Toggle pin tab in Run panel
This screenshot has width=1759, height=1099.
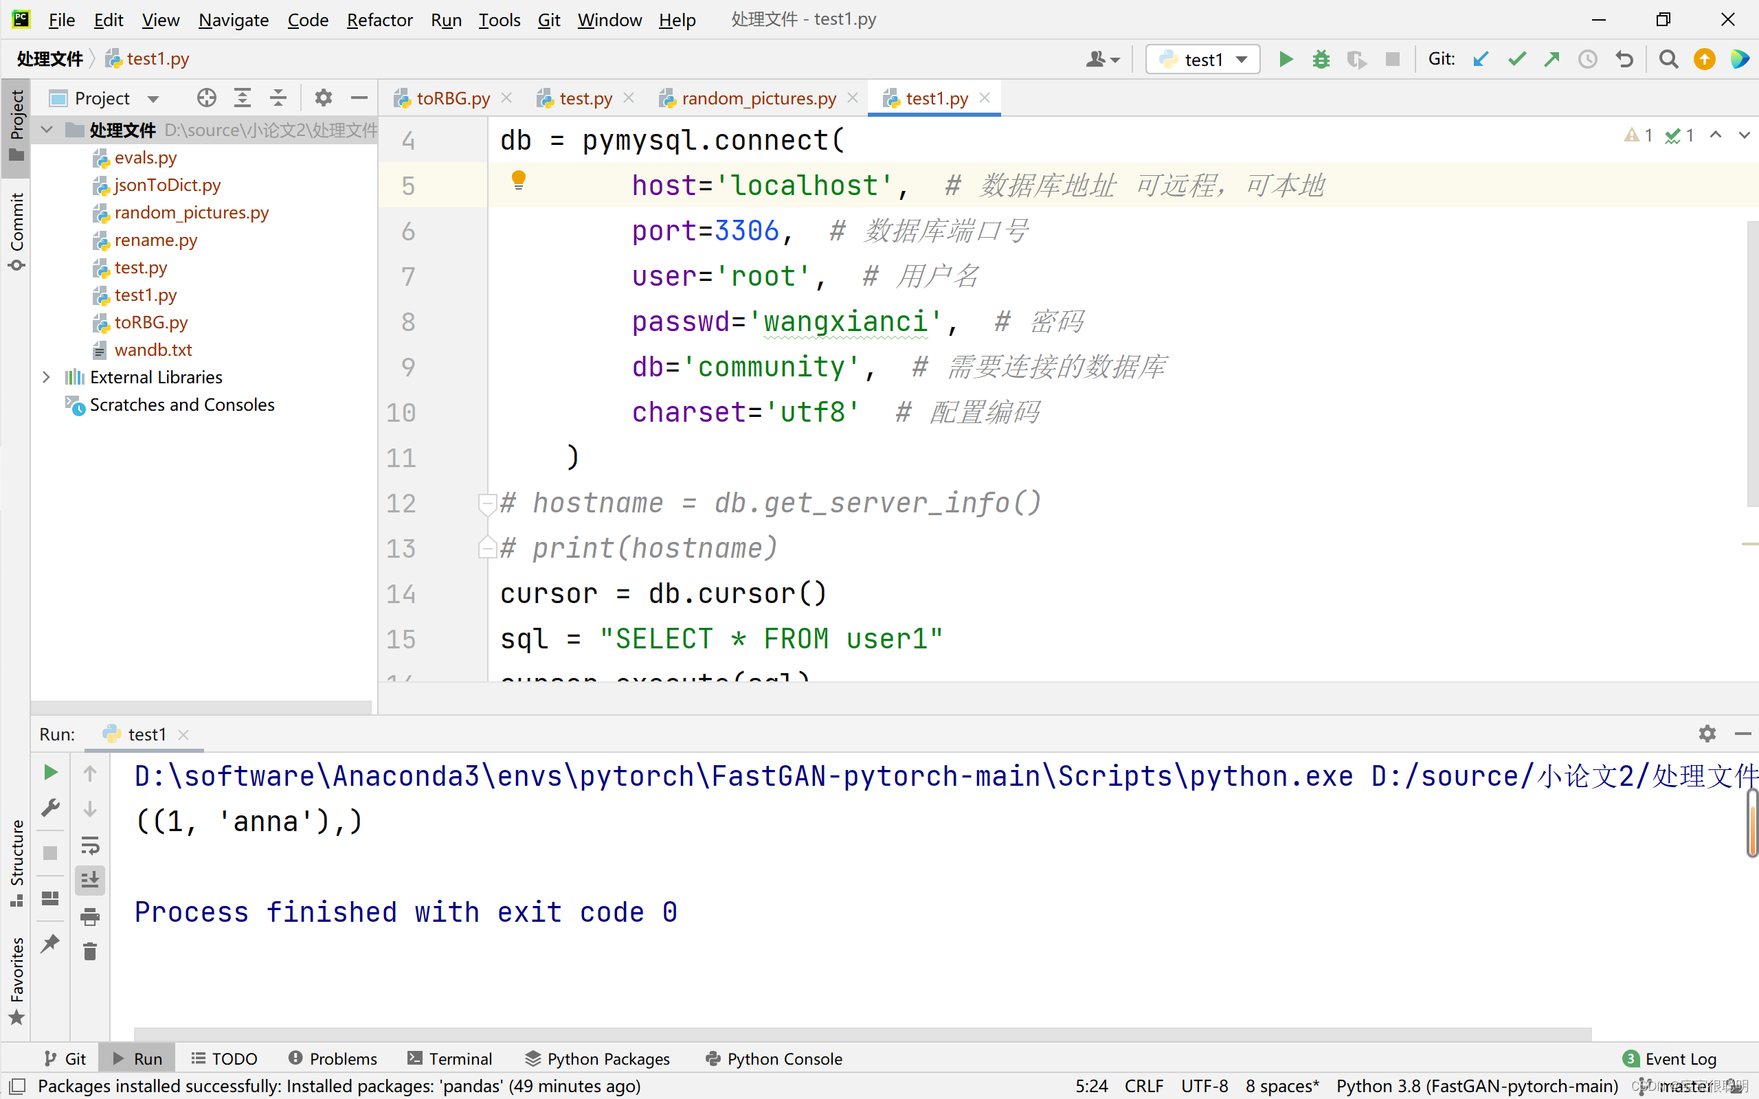pos(50,944)
